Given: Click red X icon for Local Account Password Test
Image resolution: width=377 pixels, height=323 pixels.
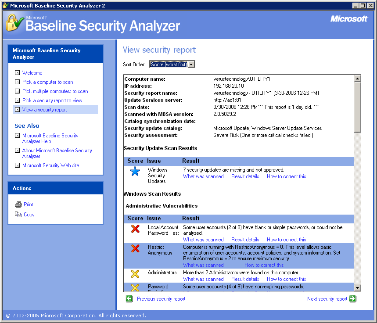Looking at the screenshot, I should (135, 229).
